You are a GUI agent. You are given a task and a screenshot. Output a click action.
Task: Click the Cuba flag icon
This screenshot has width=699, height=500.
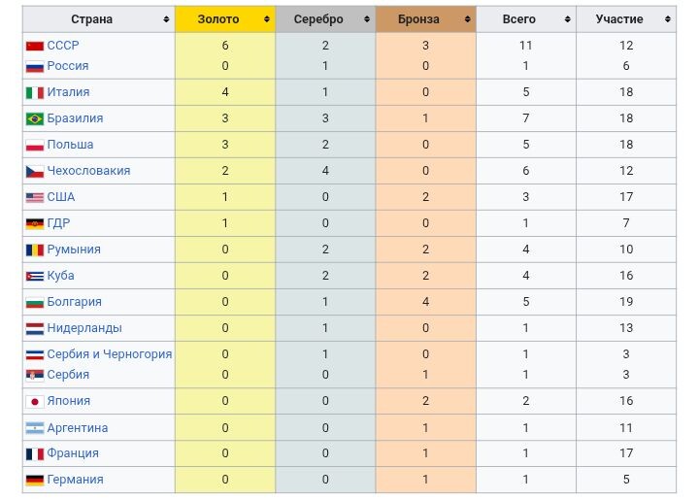[x=35, y=276]
